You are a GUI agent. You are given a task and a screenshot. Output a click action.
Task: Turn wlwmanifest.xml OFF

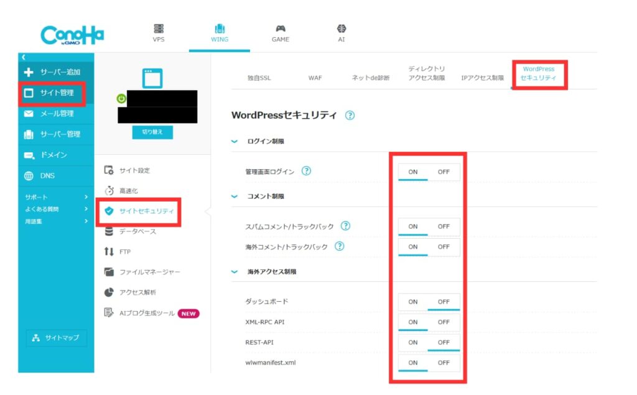coord(444,363)
